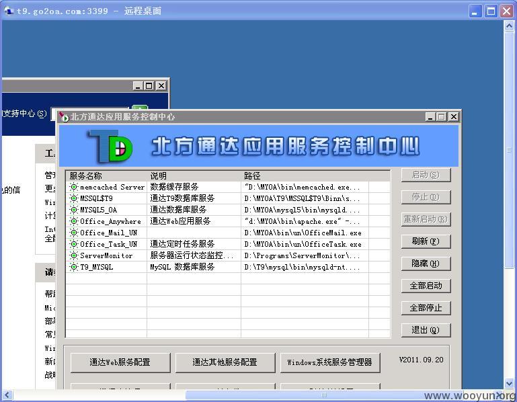The height and width of the screenshot is (402, 517).
Task: Refresh the list with 刷新(F)
Action: tap(426, 241)
